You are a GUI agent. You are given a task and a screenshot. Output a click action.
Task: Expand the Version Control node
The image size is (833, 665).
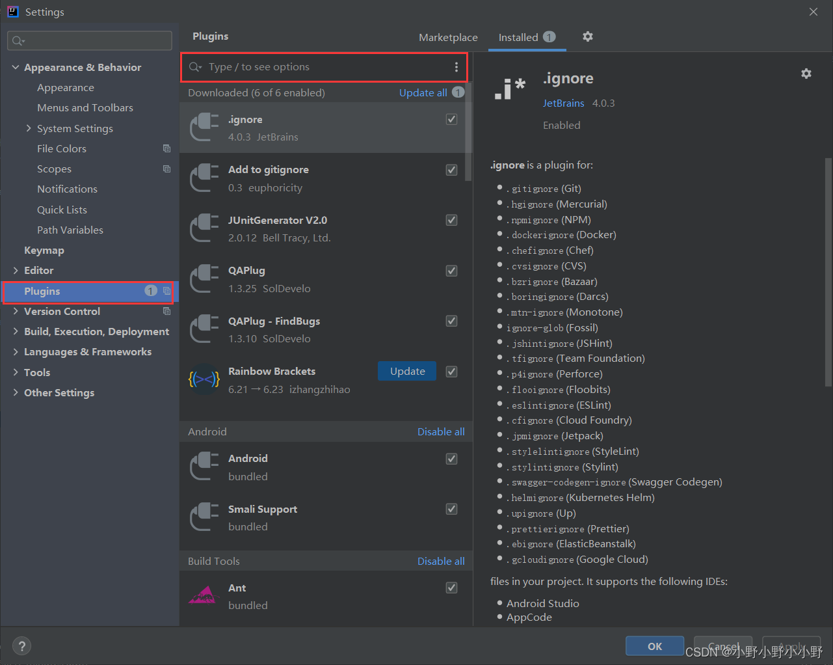pos(16,311)
